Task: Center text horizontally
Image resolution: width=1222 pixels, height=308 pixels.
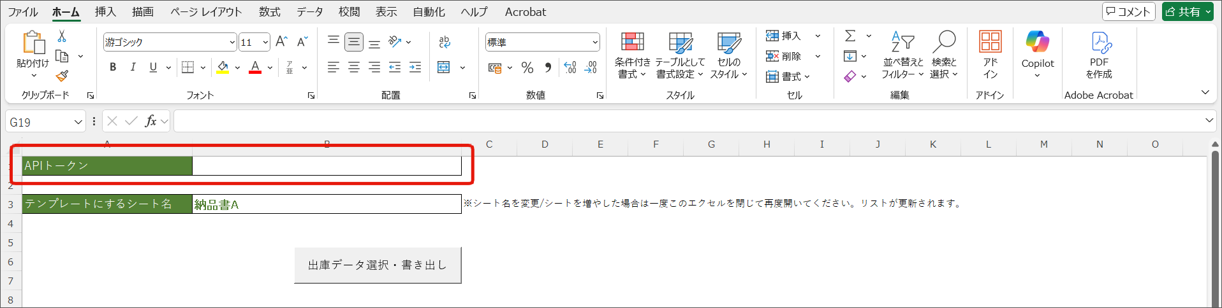Action: [x=354, y=67]
